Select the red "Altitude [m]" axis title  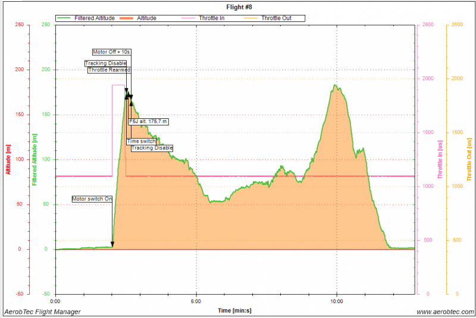(8, 159)
